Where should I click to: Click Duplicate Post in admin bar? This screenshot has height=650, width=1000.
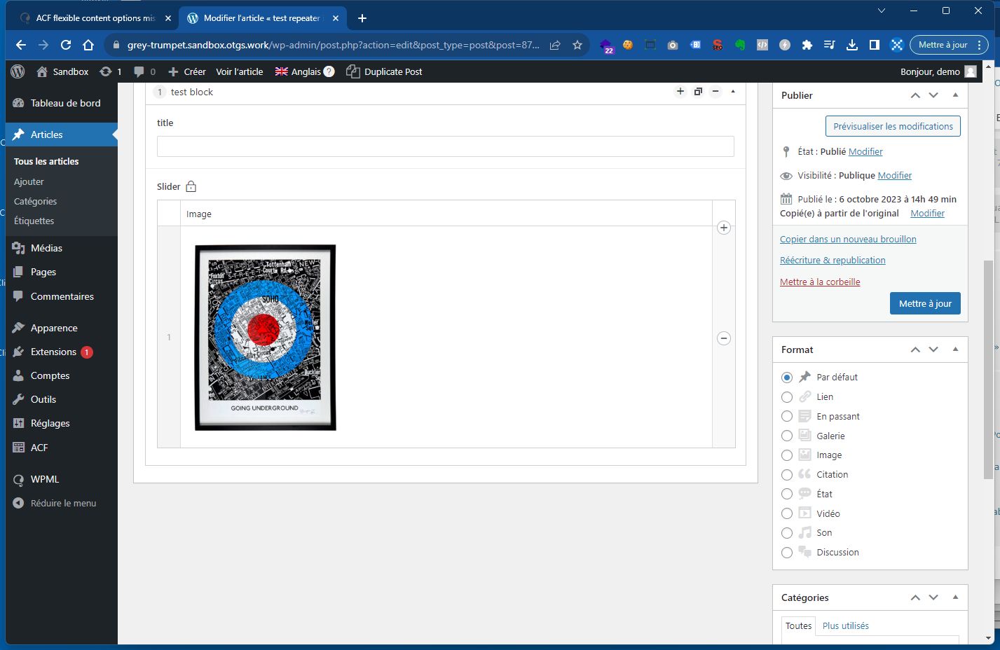384,71
